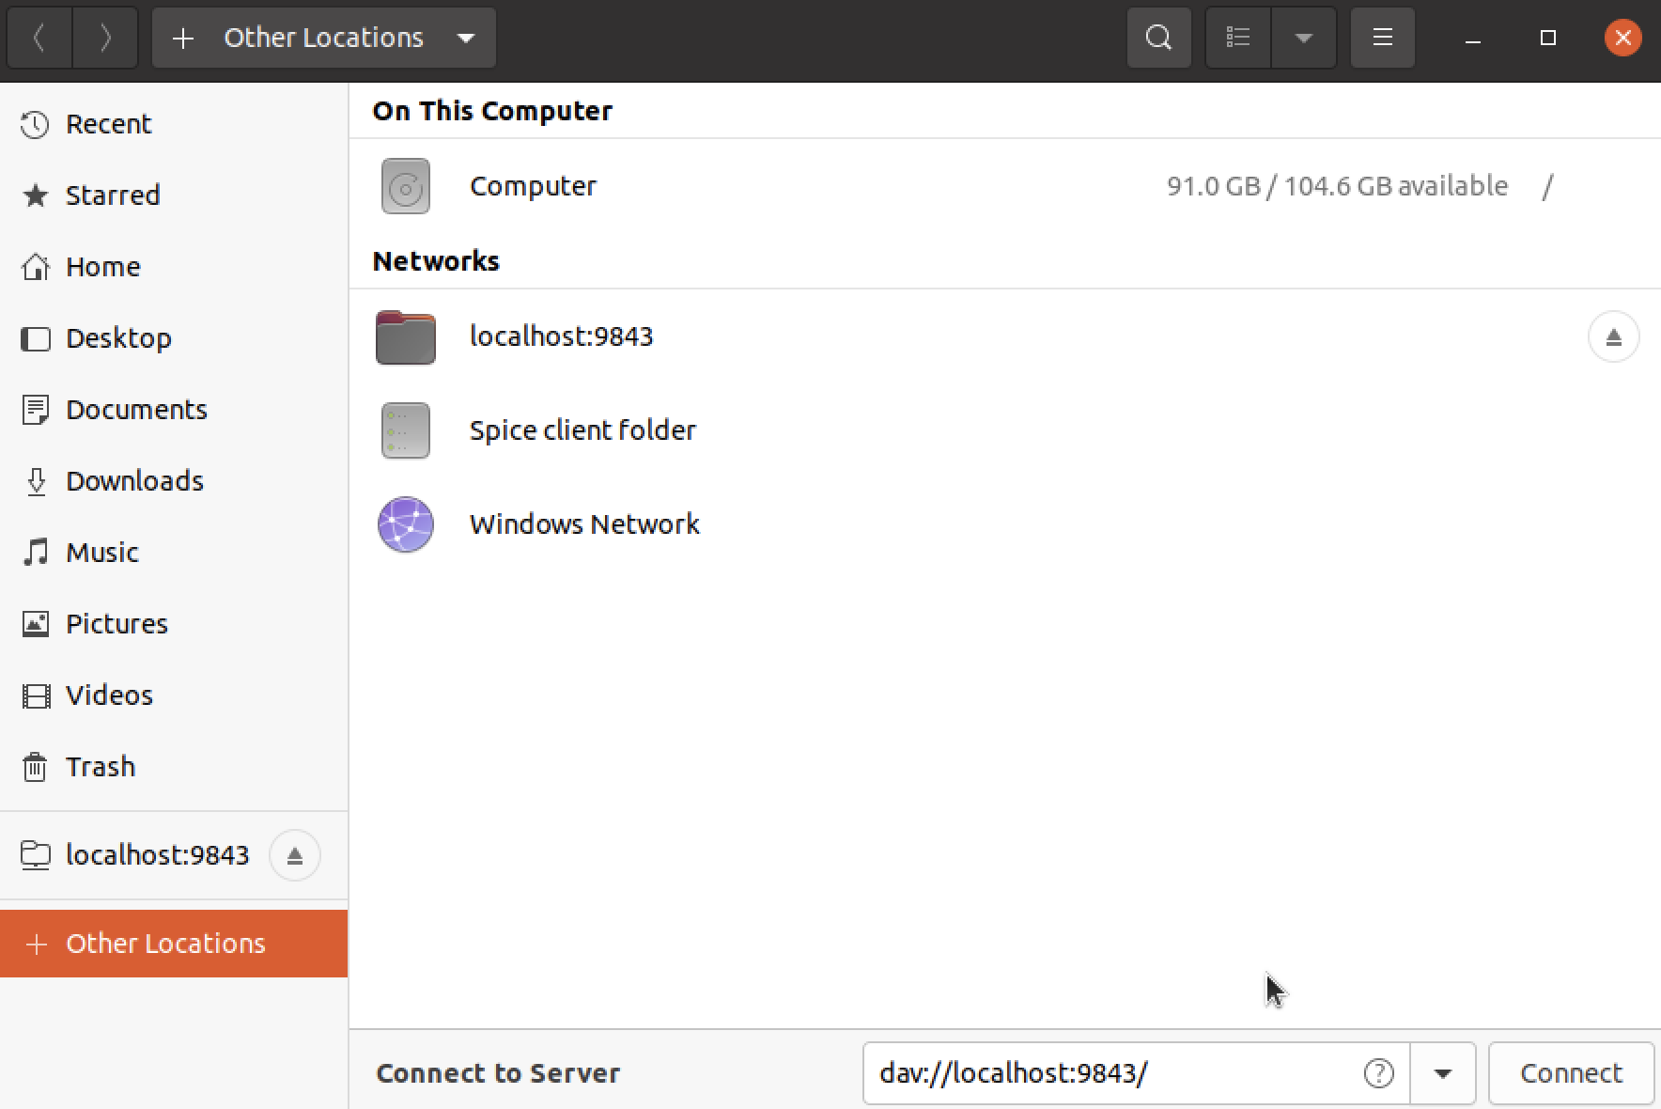Screen dimensions: 1661x1109
Task: Click the Music note icon
Action: click(35, 553)
